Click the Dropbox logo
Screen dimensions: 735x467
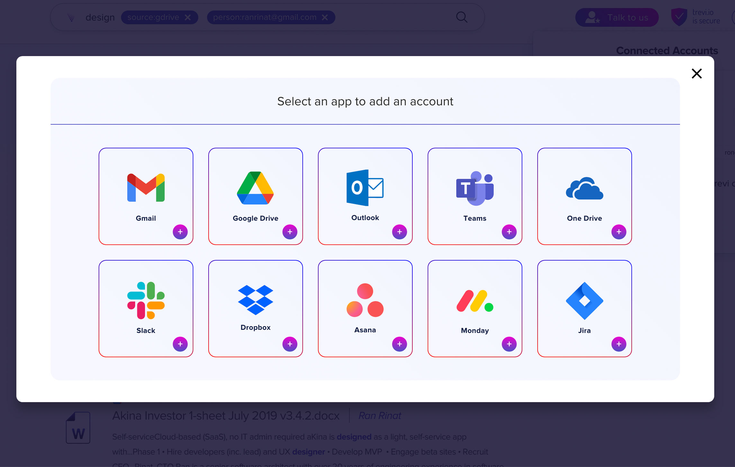[x=255, y=300]
